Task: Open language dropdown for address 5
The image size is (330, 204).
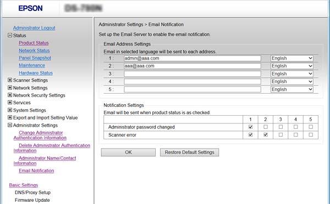Action: pyautogui.click(x=291, y=89)
